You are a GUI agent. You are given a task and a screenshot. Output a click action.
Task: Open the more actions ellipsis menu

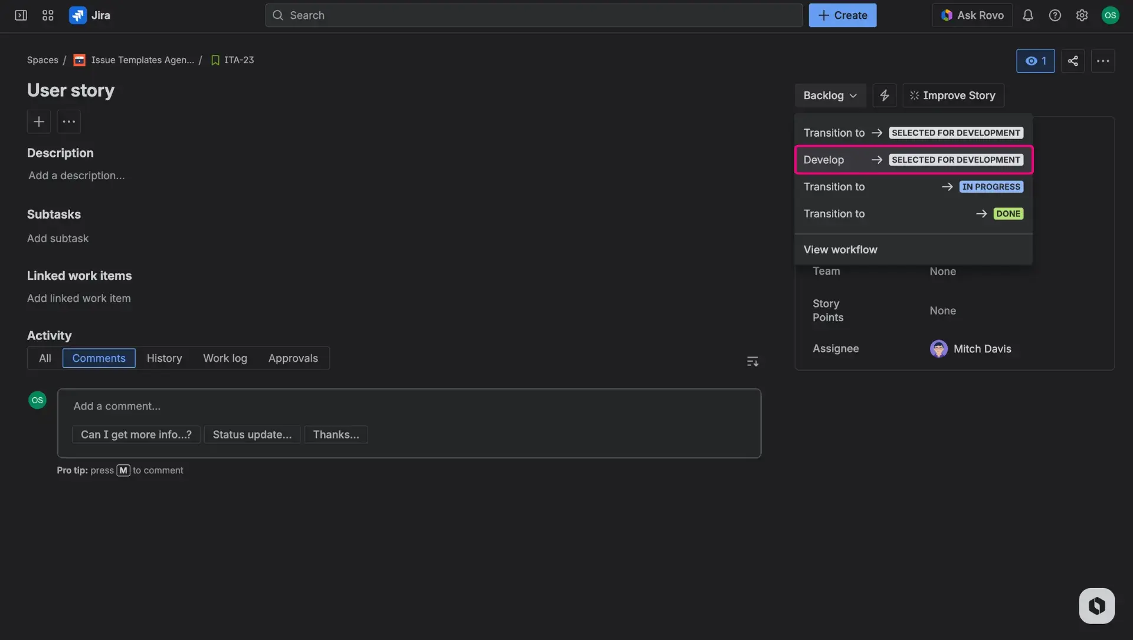[x=1103, y=61]
